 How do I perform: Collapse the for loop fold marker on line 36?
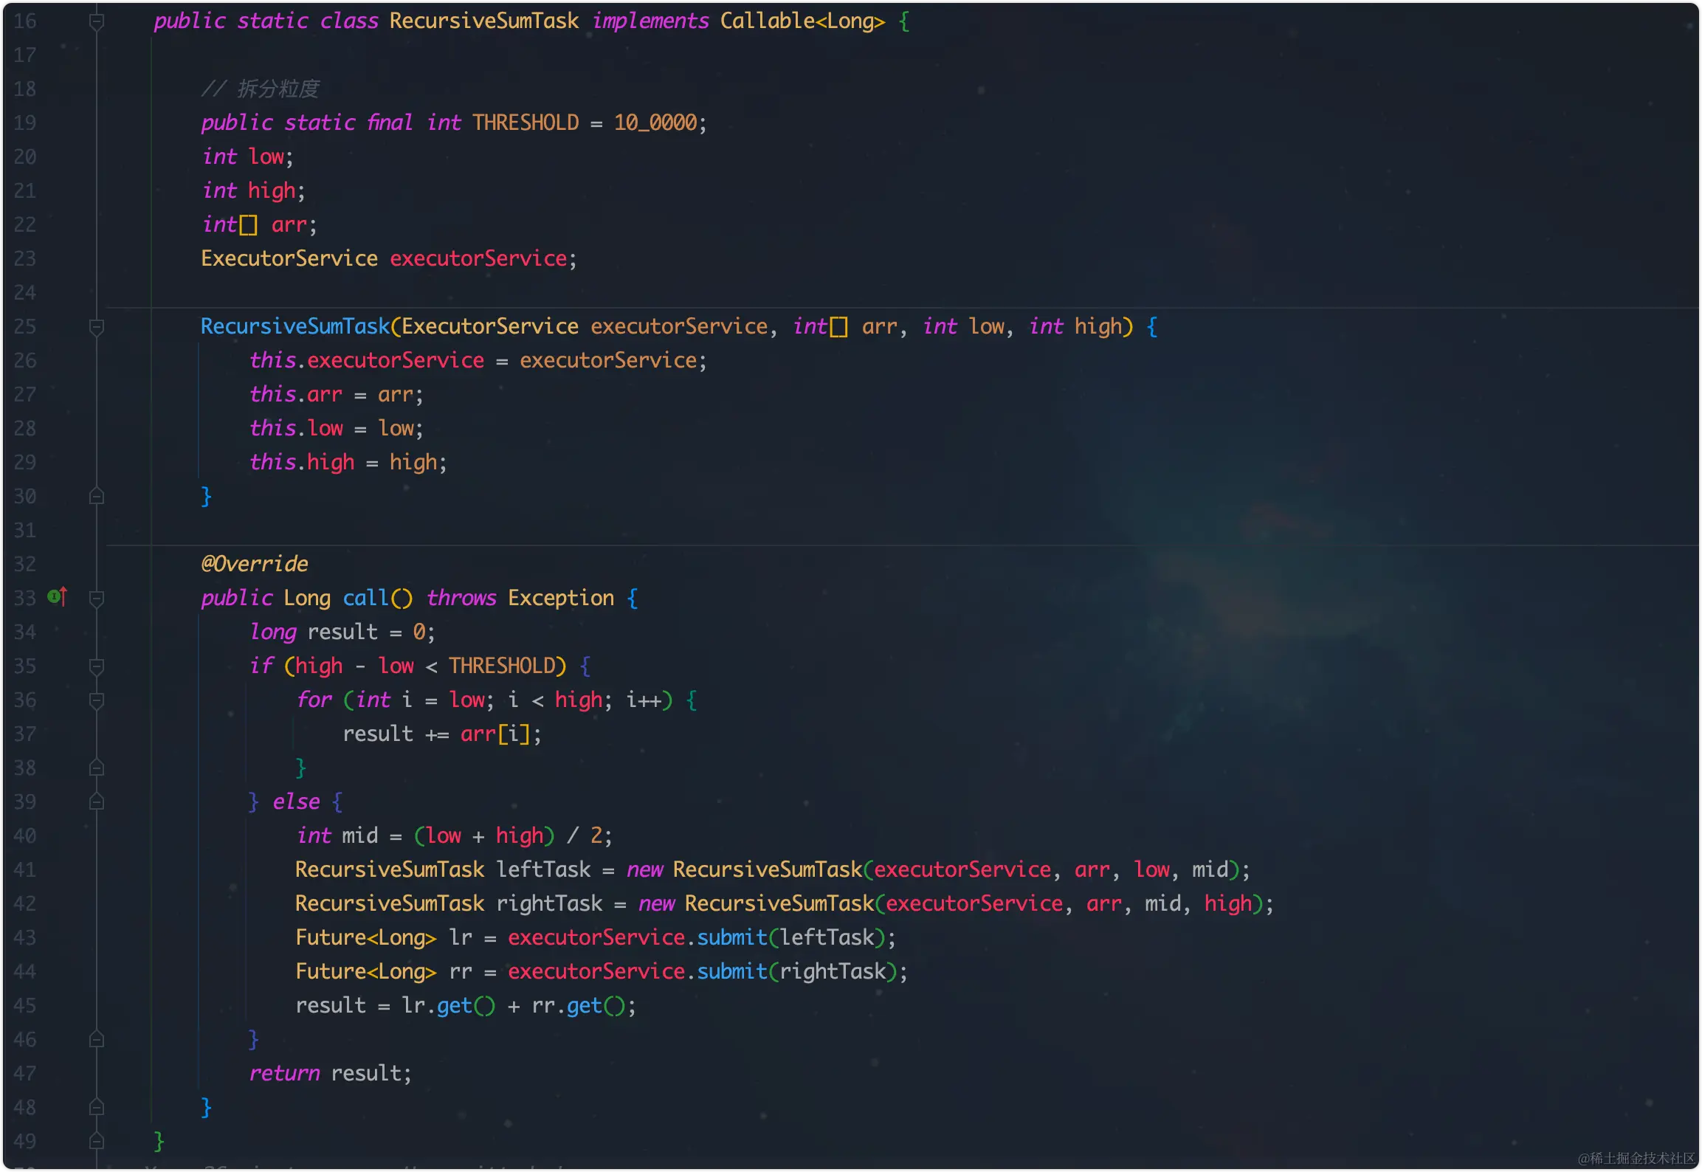[96, 700]
